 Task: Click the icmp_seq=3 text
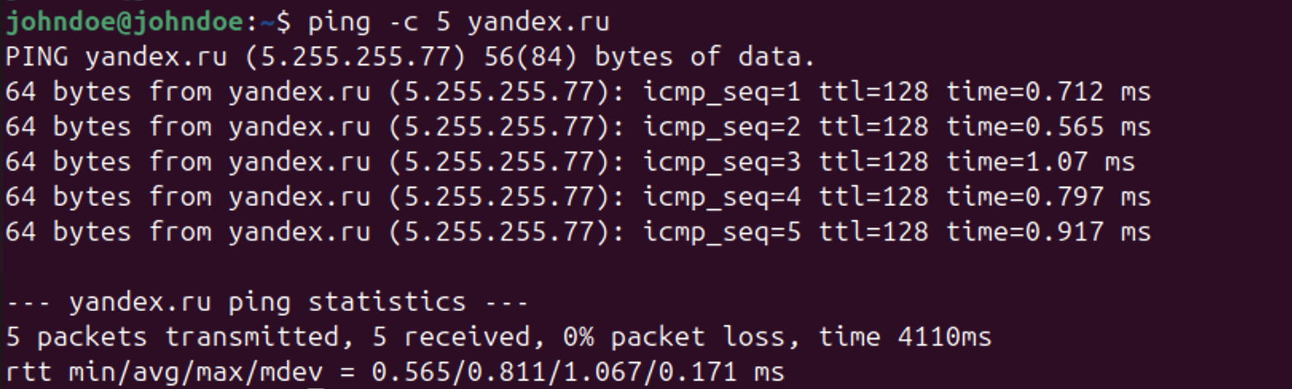tap(722, 162)
